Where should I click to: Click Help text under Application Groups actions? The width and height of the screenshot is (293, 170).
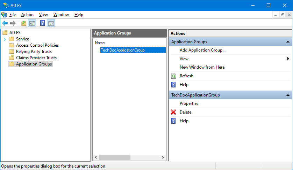pos(184,85)
